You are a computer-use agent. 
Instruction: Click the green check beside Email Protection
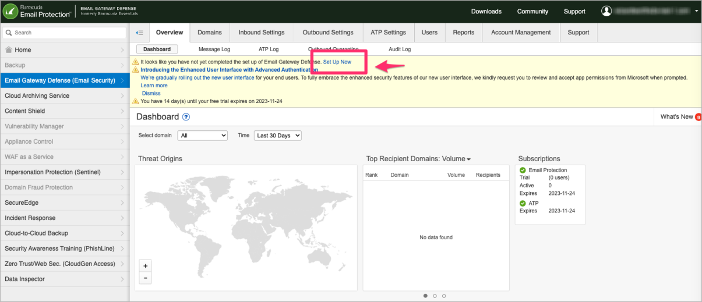[x=523, y=170]
